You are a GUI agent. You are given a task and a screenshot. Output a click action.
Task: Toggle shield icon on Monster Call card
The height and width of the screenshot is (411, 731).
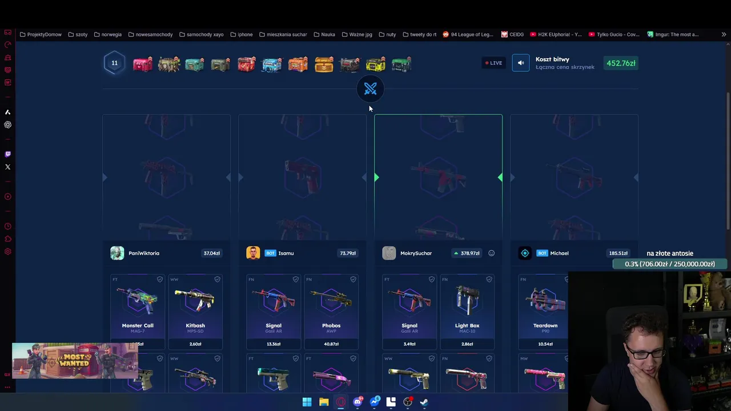[159, 279]
